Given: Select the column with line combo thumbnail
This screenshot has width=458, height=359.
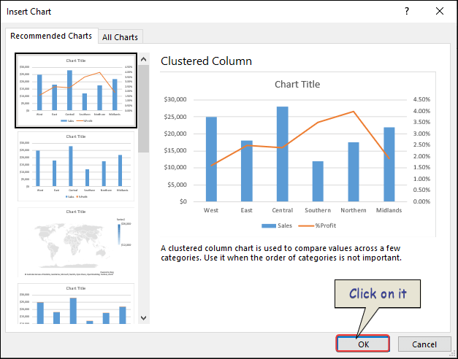Looking at the screenshot, I should [x=76, y=90].
